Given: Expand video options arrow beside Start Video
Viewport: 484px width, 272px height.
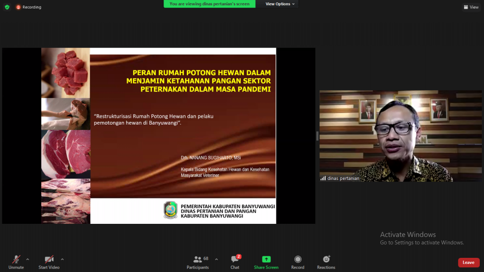Looking at the screenshot, I should (62, 259).
